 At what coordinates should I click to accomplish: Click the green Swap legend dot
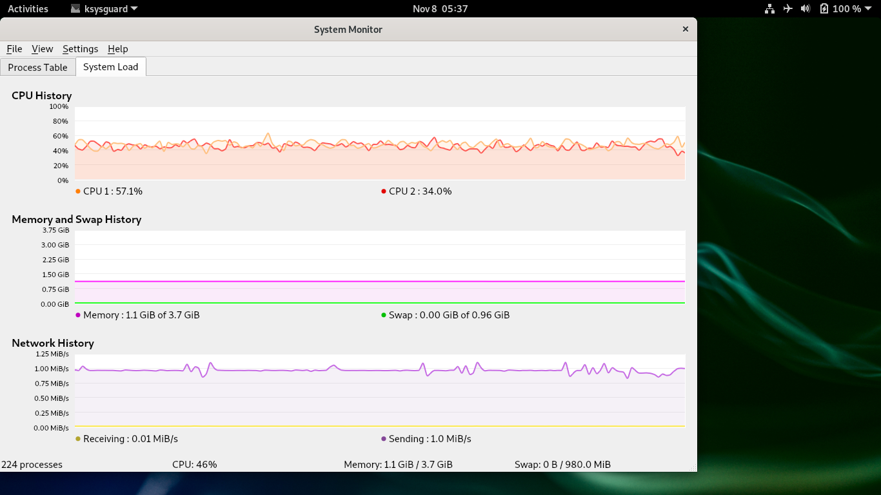pyautogui.click(x=384, y=315)
